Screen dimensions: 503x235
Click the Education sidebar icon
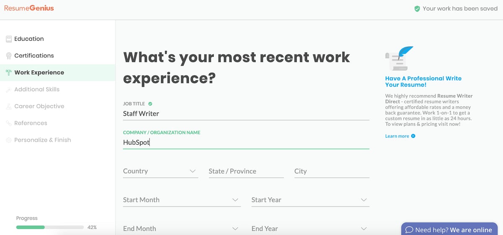tap(9, 39)
